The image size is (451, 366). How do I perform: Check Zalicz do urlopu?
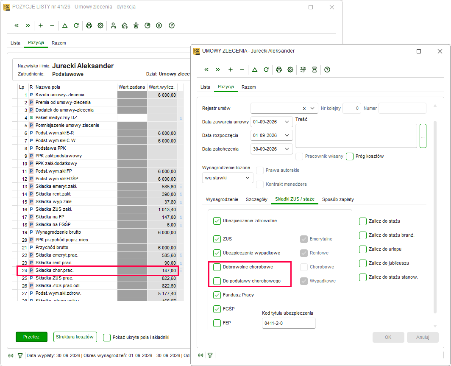(x=363, y=249)
